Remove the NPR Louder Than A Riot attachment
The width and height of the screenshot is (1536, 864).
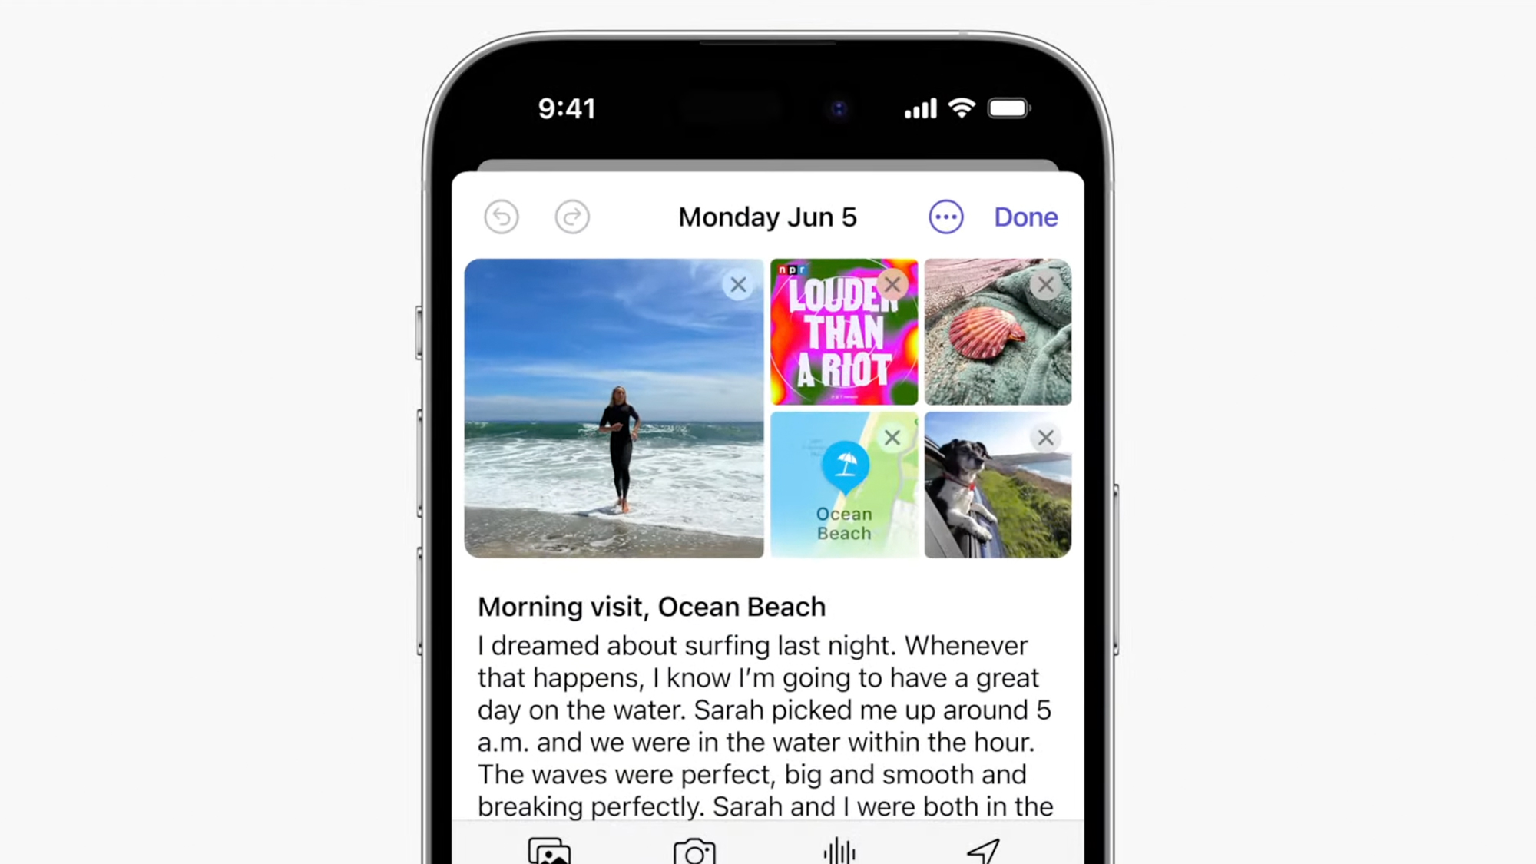(892, 284)
